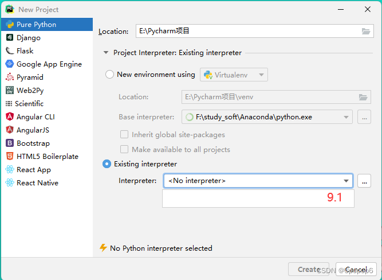The height and width of the screenshot is (280, 382).
Task: Click the project Location path field
Action: point(255,31)
